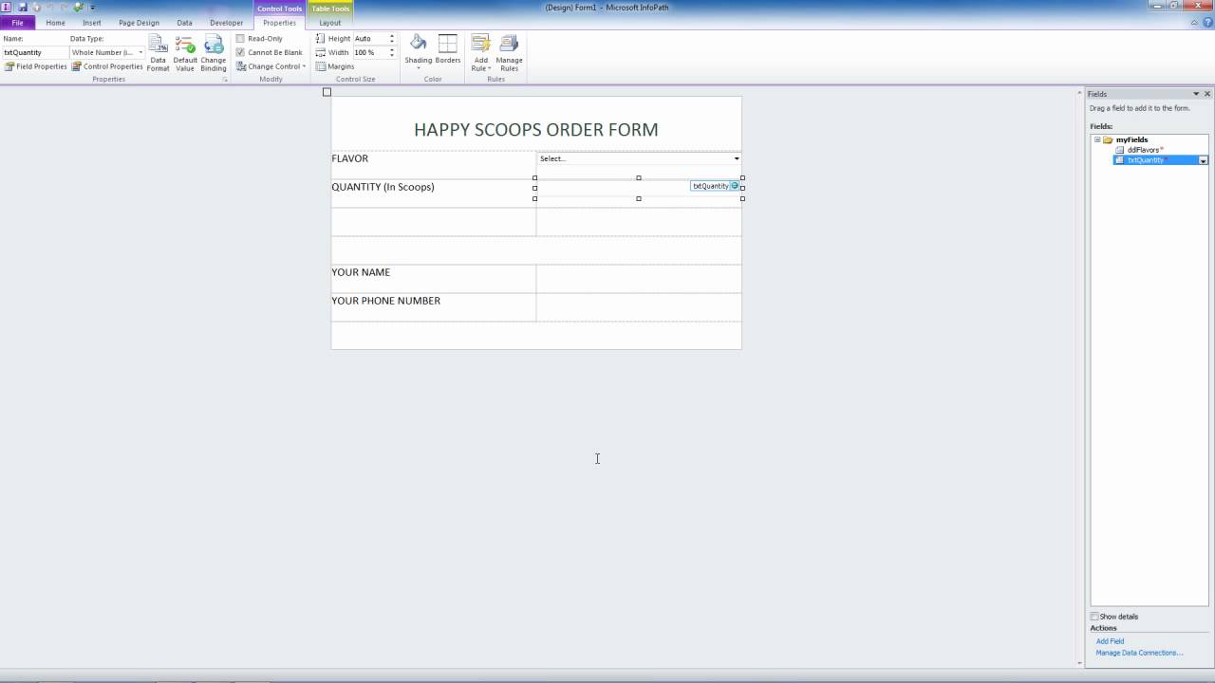Click the Margins button

point(335,66)
